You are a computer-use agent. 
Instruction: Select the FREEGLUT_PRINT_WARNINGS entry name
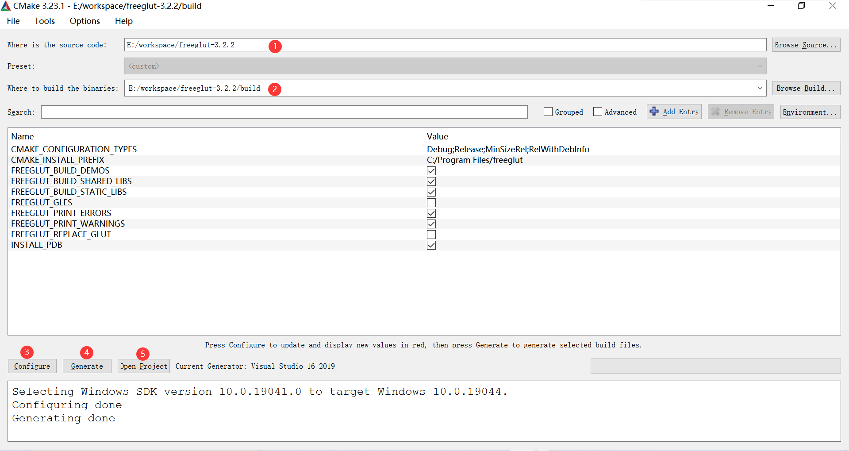68,224
